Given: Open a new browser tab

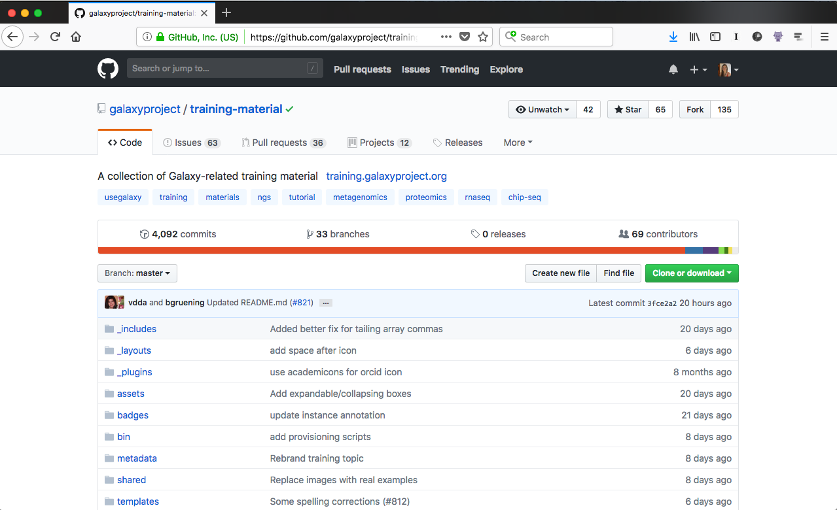Looking at the screenshot, I should point(226,12).
